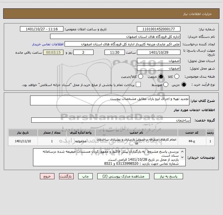
Task: Toggle the اسناد خزانه اسلامی payment checkbox
Action: (x=138, y=85)
